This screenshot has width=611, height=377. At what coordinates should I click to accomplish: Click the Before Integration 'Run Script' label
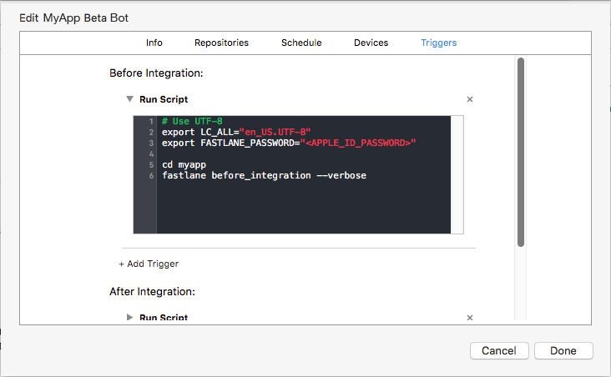pyautogui.click(x=164, y=99)
